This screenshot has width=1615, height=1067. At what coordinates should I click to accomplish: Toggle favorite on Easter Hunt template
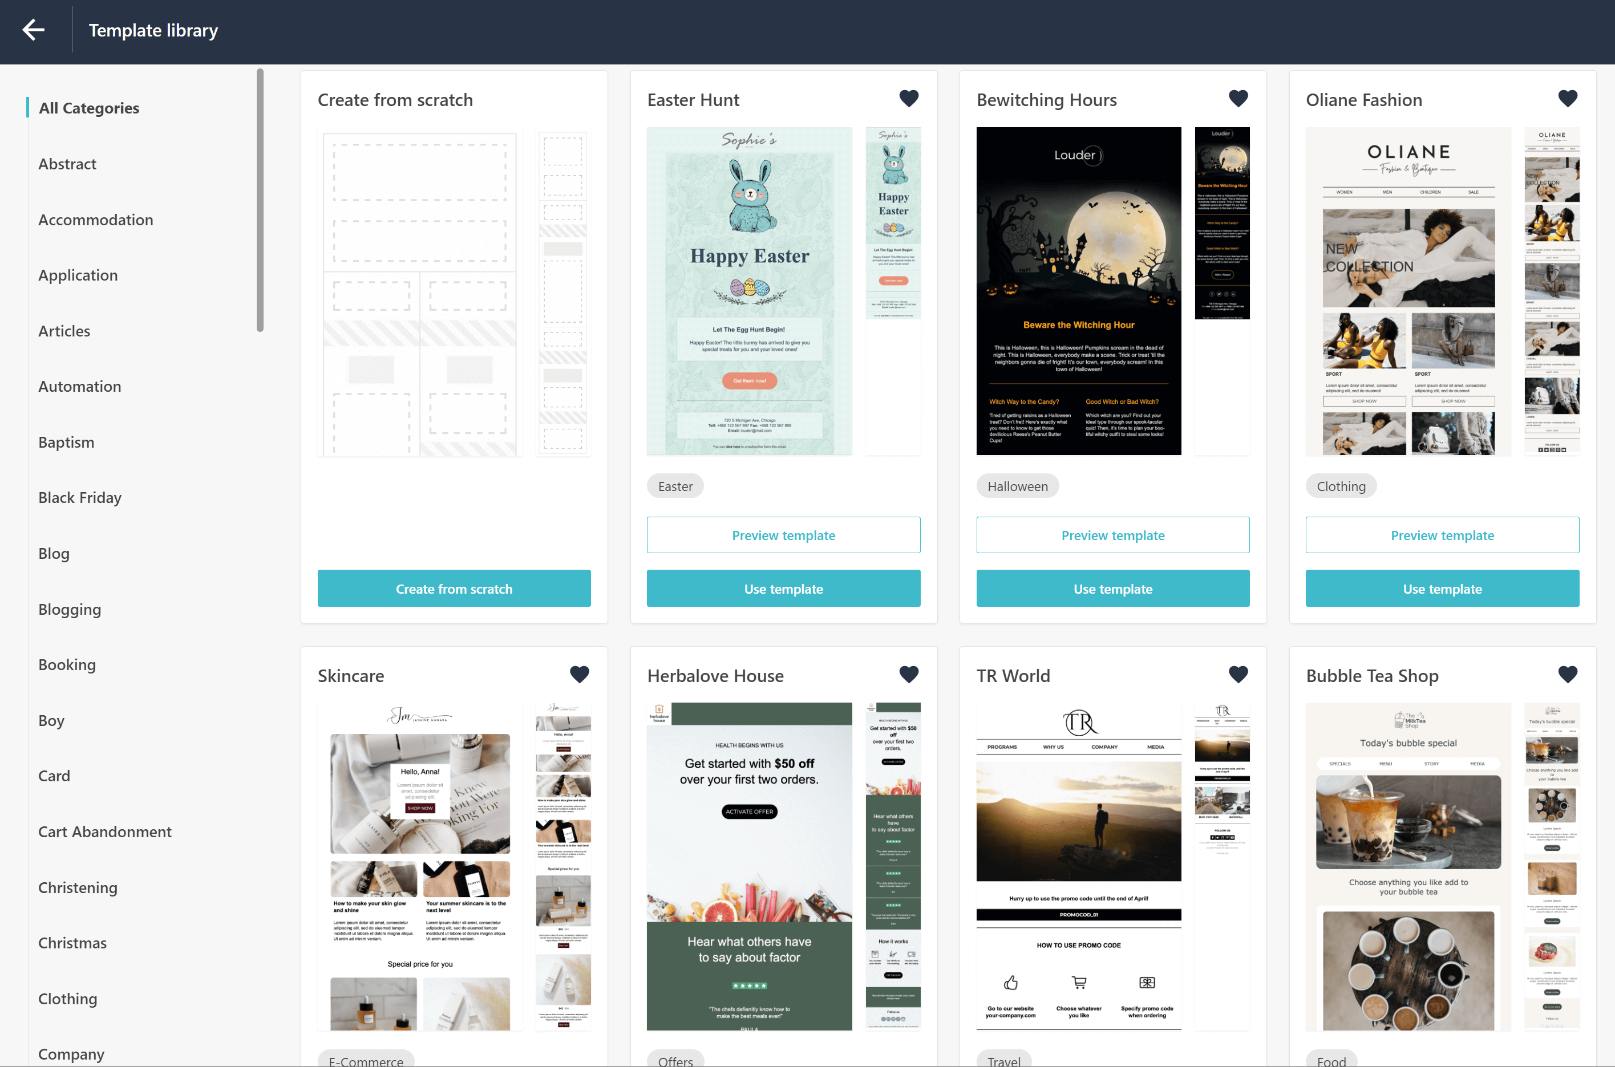pyautogui.click(x=909, y=99)
